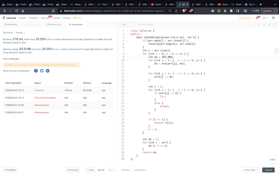Open the Discuss (27) tab

tap(54, 24)
